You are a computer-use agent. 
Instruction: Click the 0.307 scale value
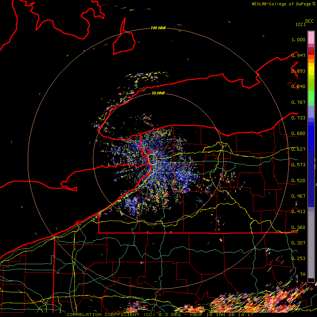298,243
